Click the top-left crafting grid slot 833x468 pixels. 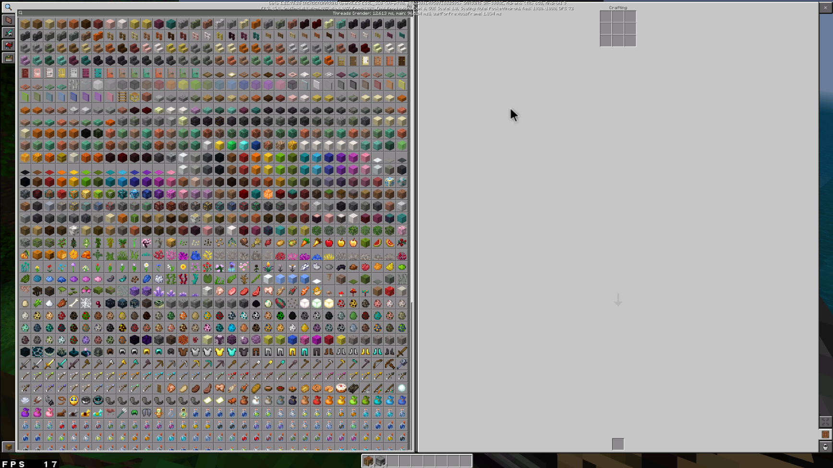pos(606,17)
